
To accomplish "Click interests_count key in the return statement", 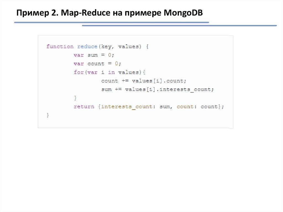I will click(126, 107).
